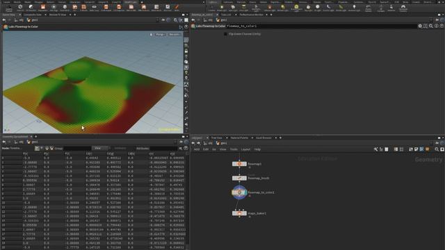Select the VR Camera shelf tool
The image size is (445, 250).
(x=381, y=8)
